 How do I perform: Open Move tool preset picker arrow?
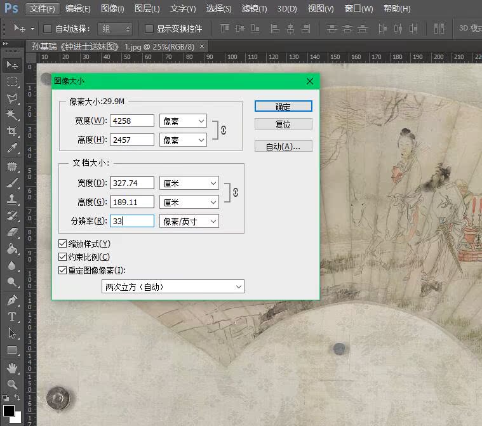pyautogui.click(x=32, y=29)
